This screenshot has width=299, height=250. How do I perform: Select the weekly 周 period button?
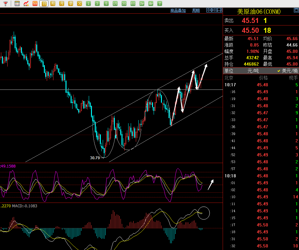[53, 4]
